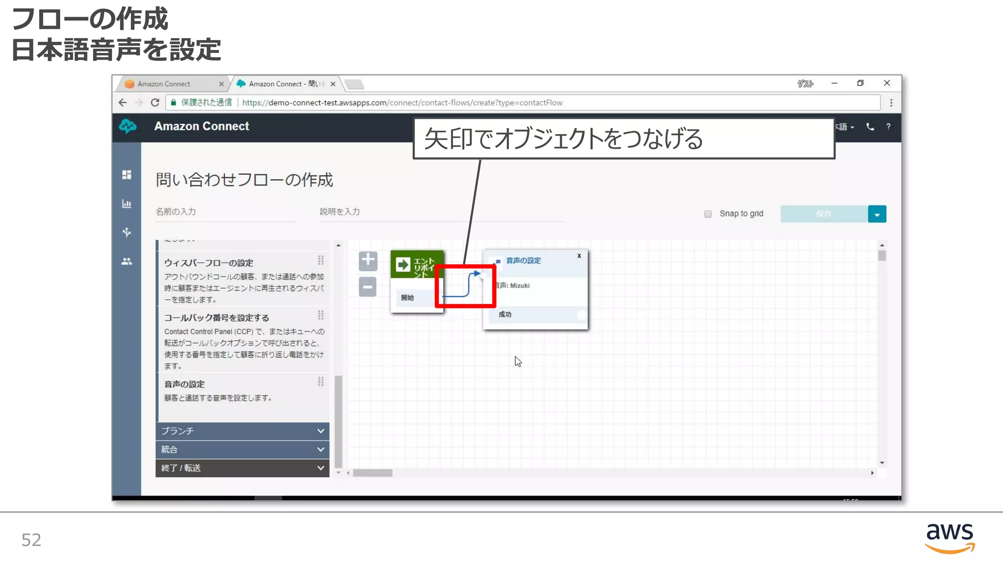This screenshot has width=1003, height=564.
Task: Open the phone softphone icon in header
Action: pos(870,127)
